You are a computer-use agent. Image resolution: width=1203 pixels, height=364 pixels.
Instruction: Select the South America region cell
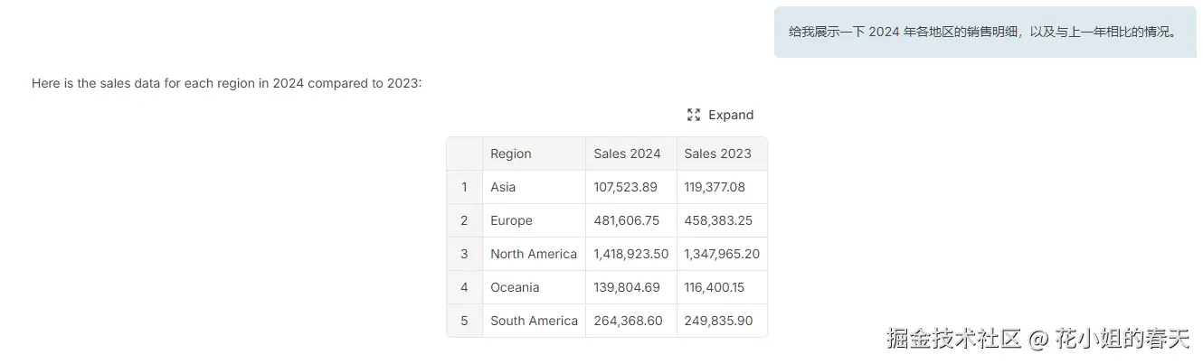534,321
